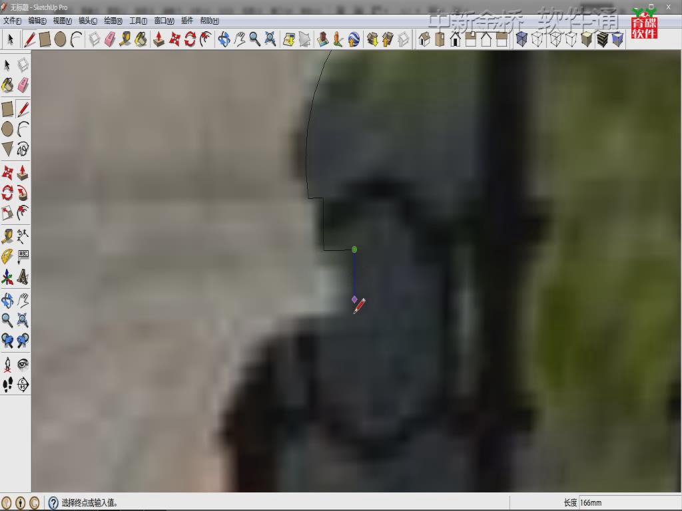The height and width of the screenshot is (511, 682).
Task: Toggle Back Edges face style
Action: point(537,39)
